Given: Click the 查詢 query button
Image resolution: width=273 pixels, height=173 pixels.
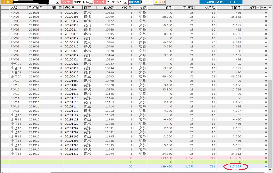Looking at the screenshot, I should pyautogui.click(x=160, y=2).
